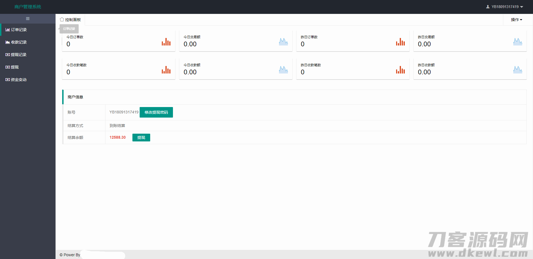Image resolution: width=533 pixels, height=259 pixels.
Task: Click the area chart icon in 今日交易额 card
Action: pos(283,42)
